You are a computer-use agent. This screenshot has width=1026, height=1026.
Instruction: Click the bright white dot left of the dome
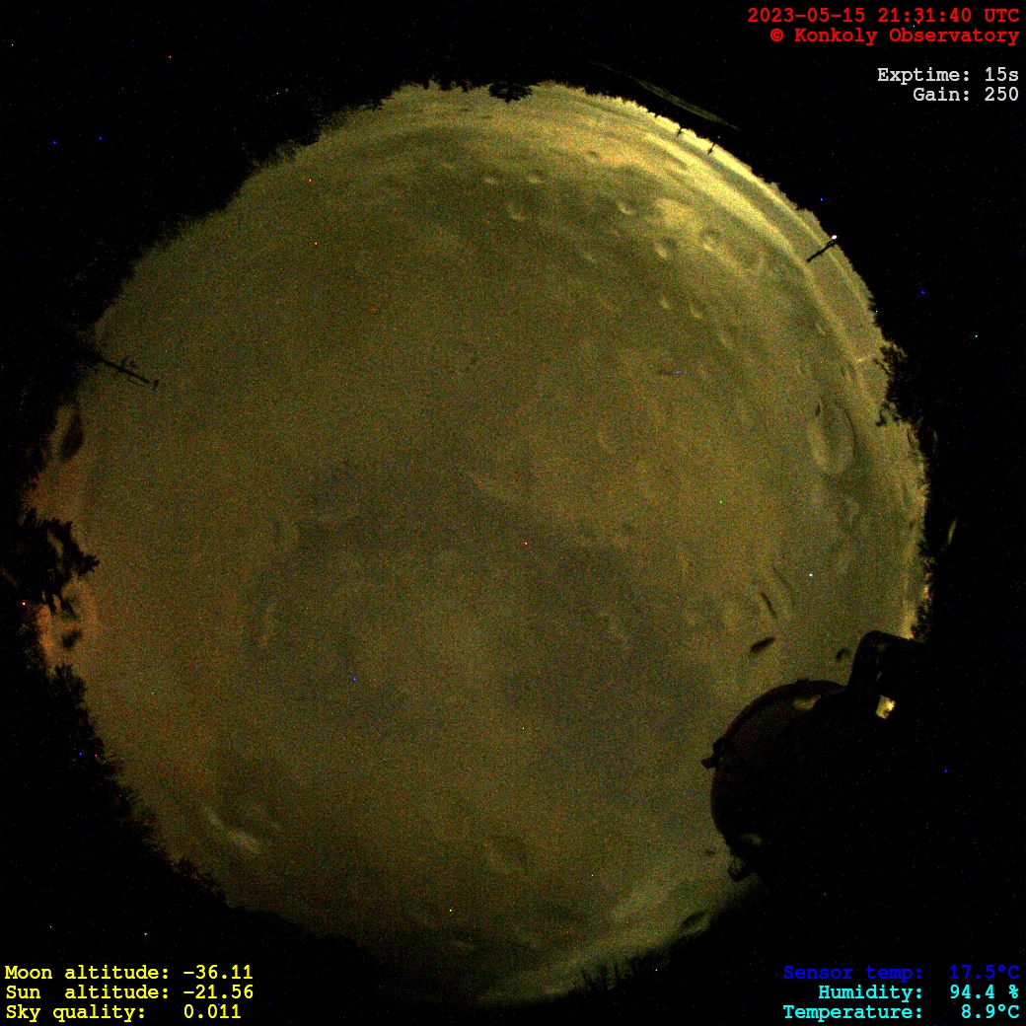click(x=811, y=574)
